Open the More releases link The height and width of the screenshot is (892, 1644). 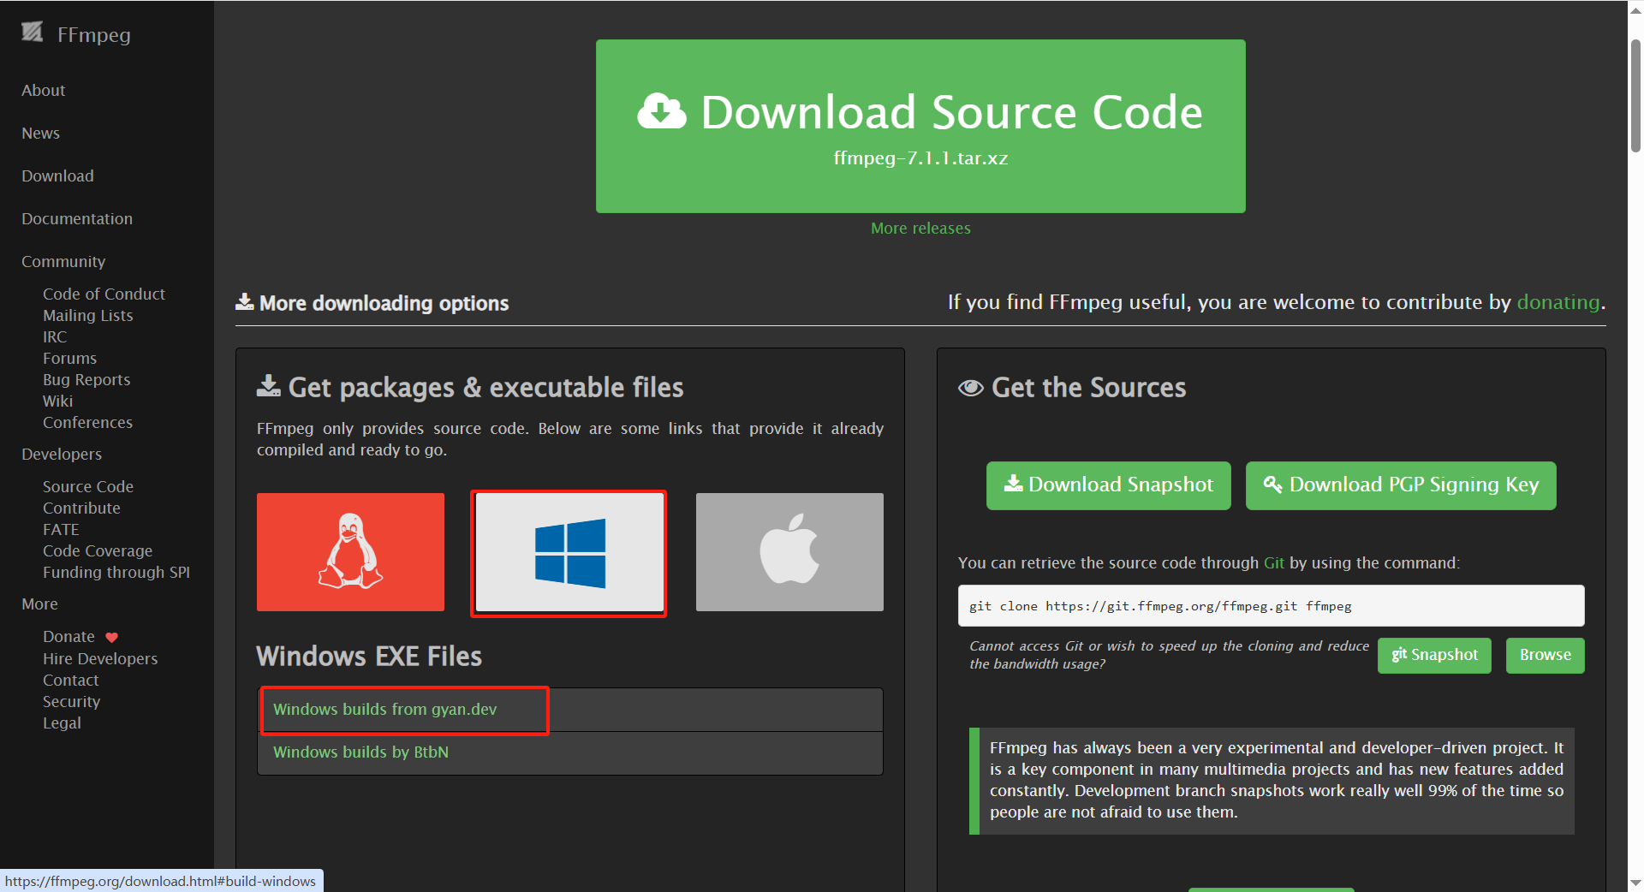(920, 229)
